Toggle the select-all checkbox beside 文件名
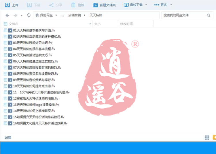 click(5, 24)
